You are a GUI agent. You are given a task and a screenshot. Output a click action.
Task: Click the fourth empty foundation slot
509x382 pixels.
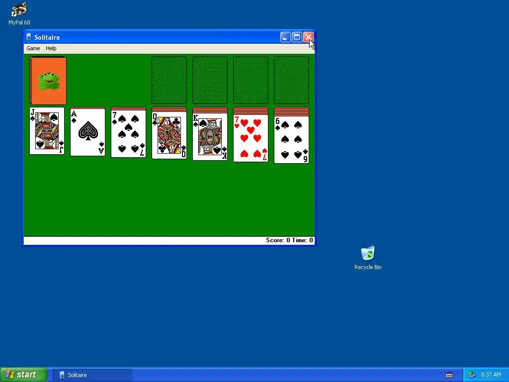click(x=291, y=80)
